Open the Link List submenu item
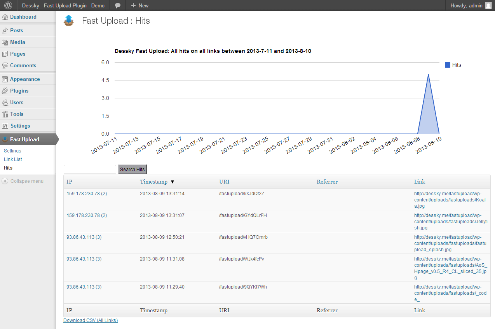 pyautogui.click(x=13, y=159)
